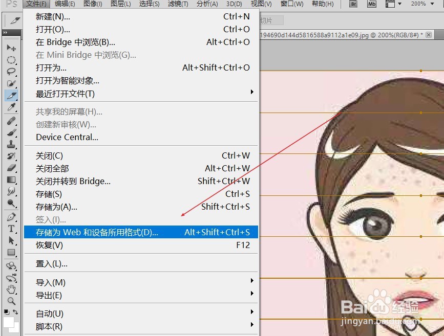Choose 置入(L)... menu entry

[141, 264]
